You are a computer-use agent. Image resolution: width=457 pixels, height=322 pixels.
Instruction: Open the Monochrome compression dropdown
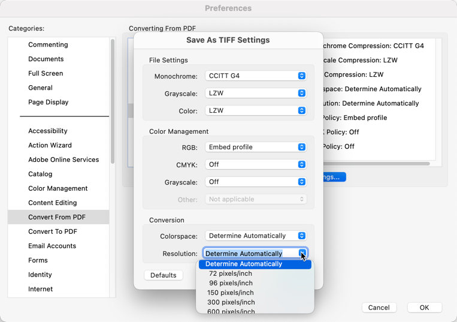[x=256, y=76]
